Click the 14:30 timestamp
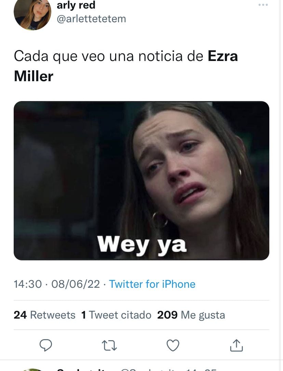This screenshot has width=283, height=371. click(x=28, y=284)
